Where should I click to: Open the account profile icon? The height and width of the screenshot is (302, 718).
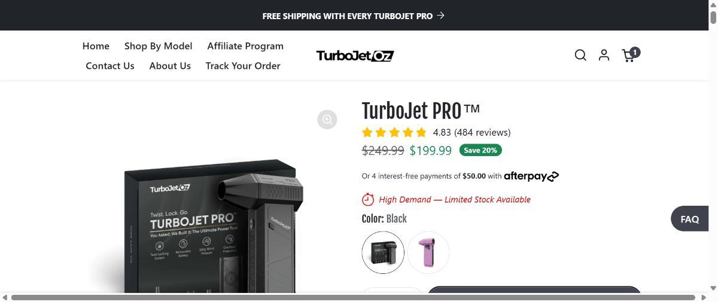(x=604, y=55)
